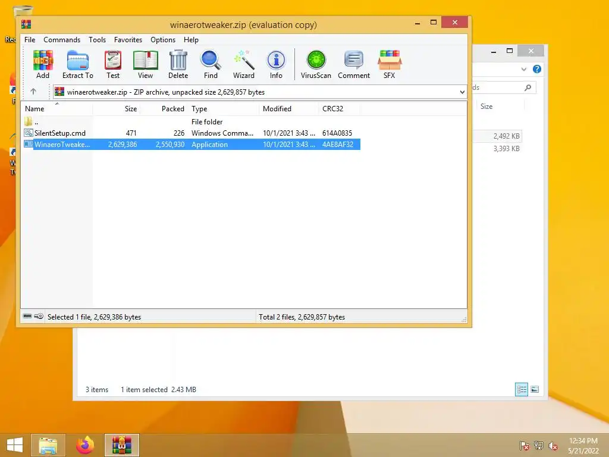Sort by the Type column header

pos(224,109)
